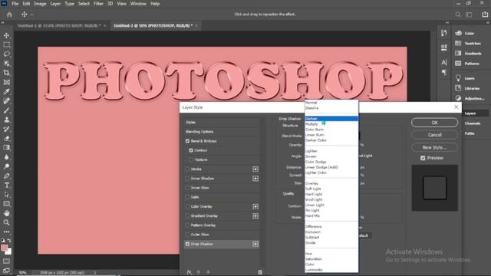Screen dimensions: 491x276
Task: Open the Character panel icon
Action: point(444,63)
